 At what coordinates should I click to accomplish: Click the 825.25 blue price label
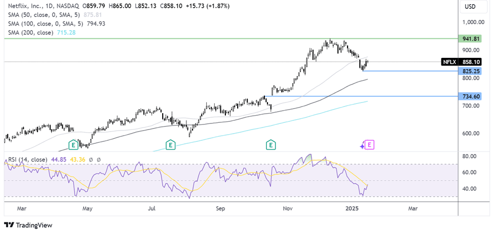[470, 71]
